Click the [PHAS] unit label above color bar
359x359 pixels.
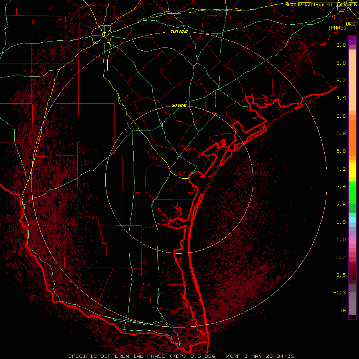337,28
